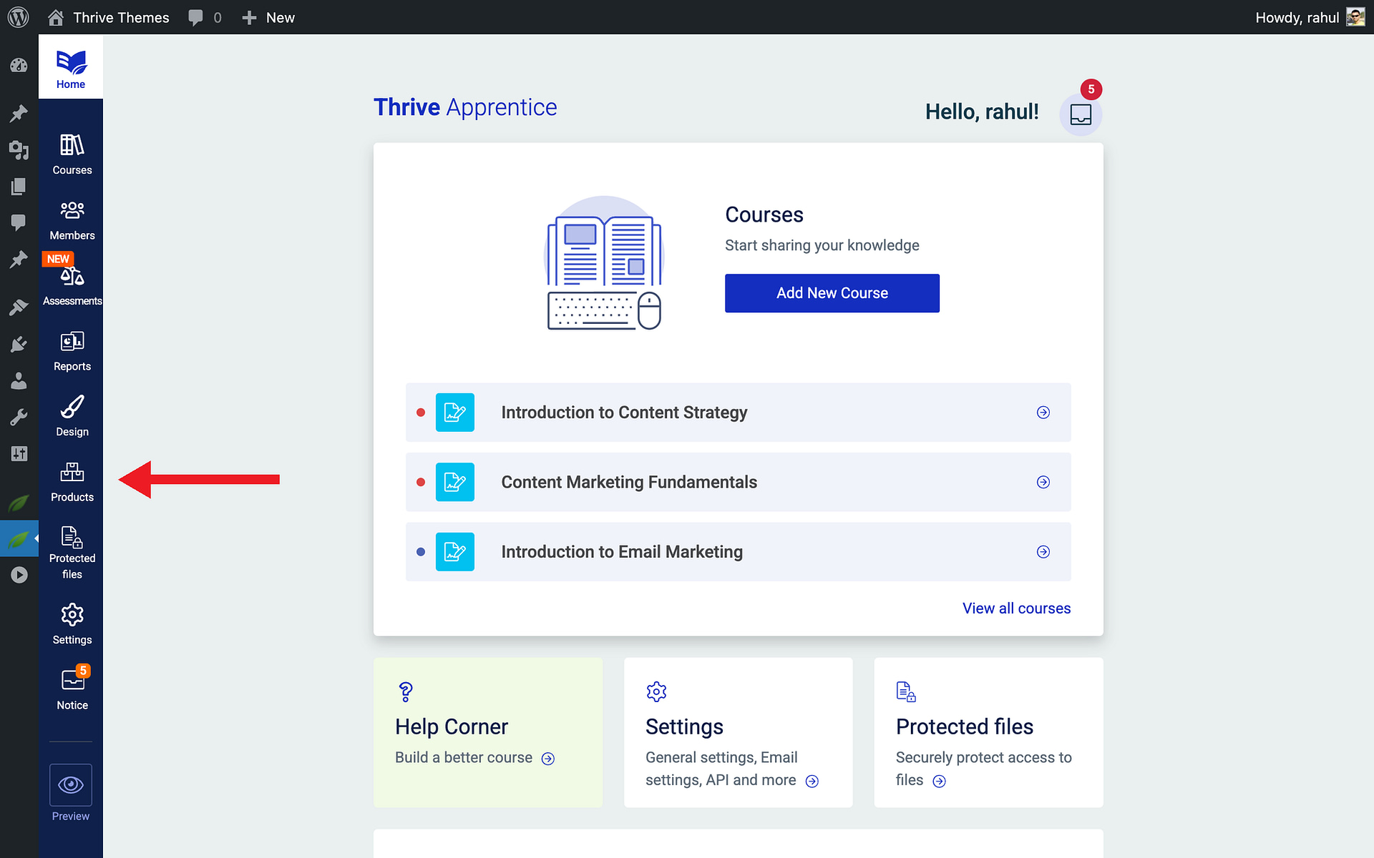Open the Courses section in the sidebar
Viewport: 1374px width, 858px height.
click(71, 152)
